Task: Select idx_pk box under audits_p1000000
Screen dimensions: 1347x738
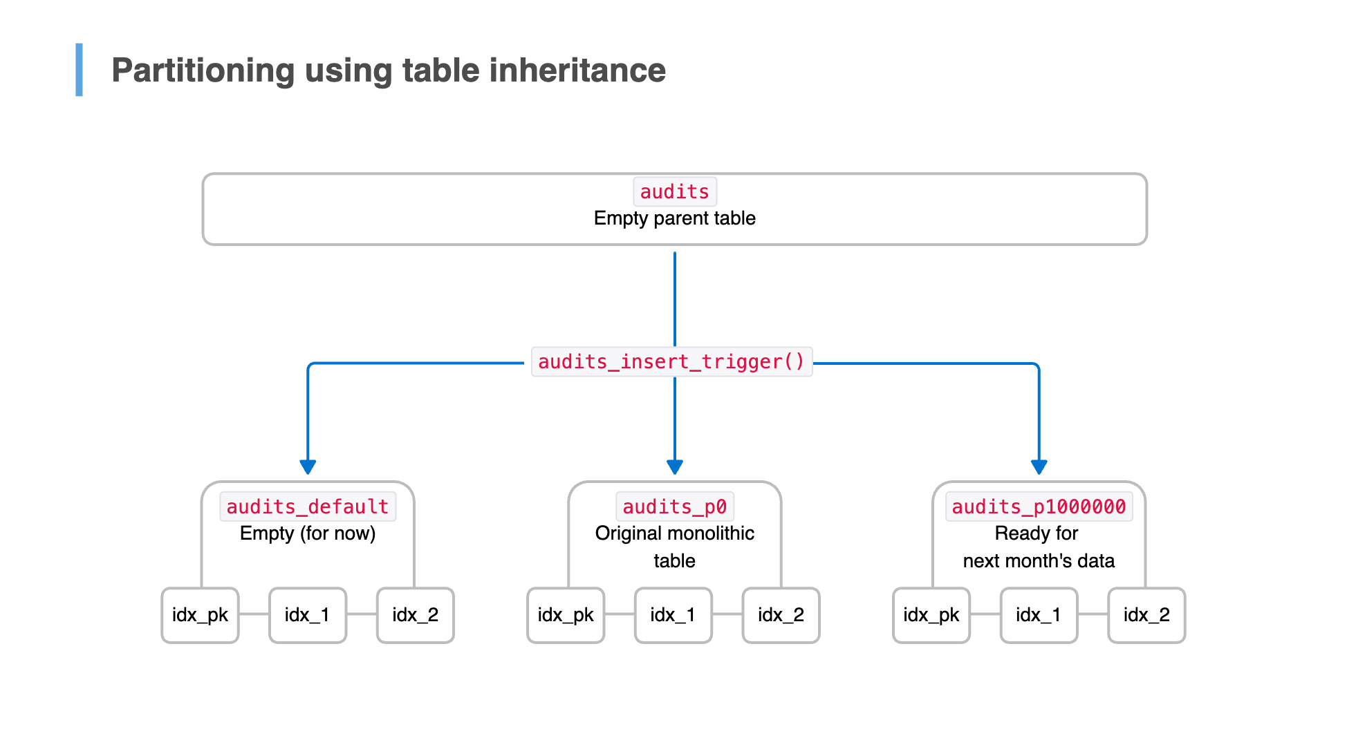Action: pyautogui.click(x=931, y=615)
